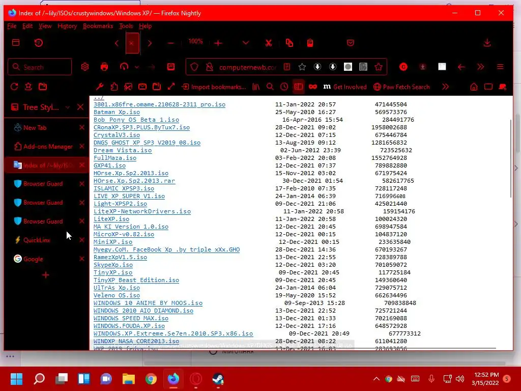Expand address toolbar overflow chevron
Image resolution: width=521 pixels, height=391 pixels.
[480, 67]
